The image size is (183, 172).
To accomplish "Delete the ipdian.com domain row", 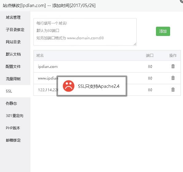I will [x=173, y=66].
